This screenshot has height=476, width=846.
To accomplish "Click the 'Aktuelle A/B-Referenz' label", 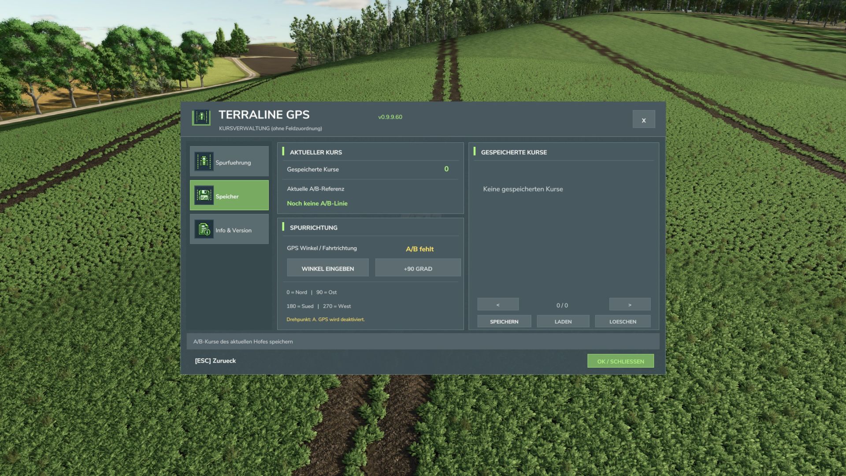I will click(315, 189).
